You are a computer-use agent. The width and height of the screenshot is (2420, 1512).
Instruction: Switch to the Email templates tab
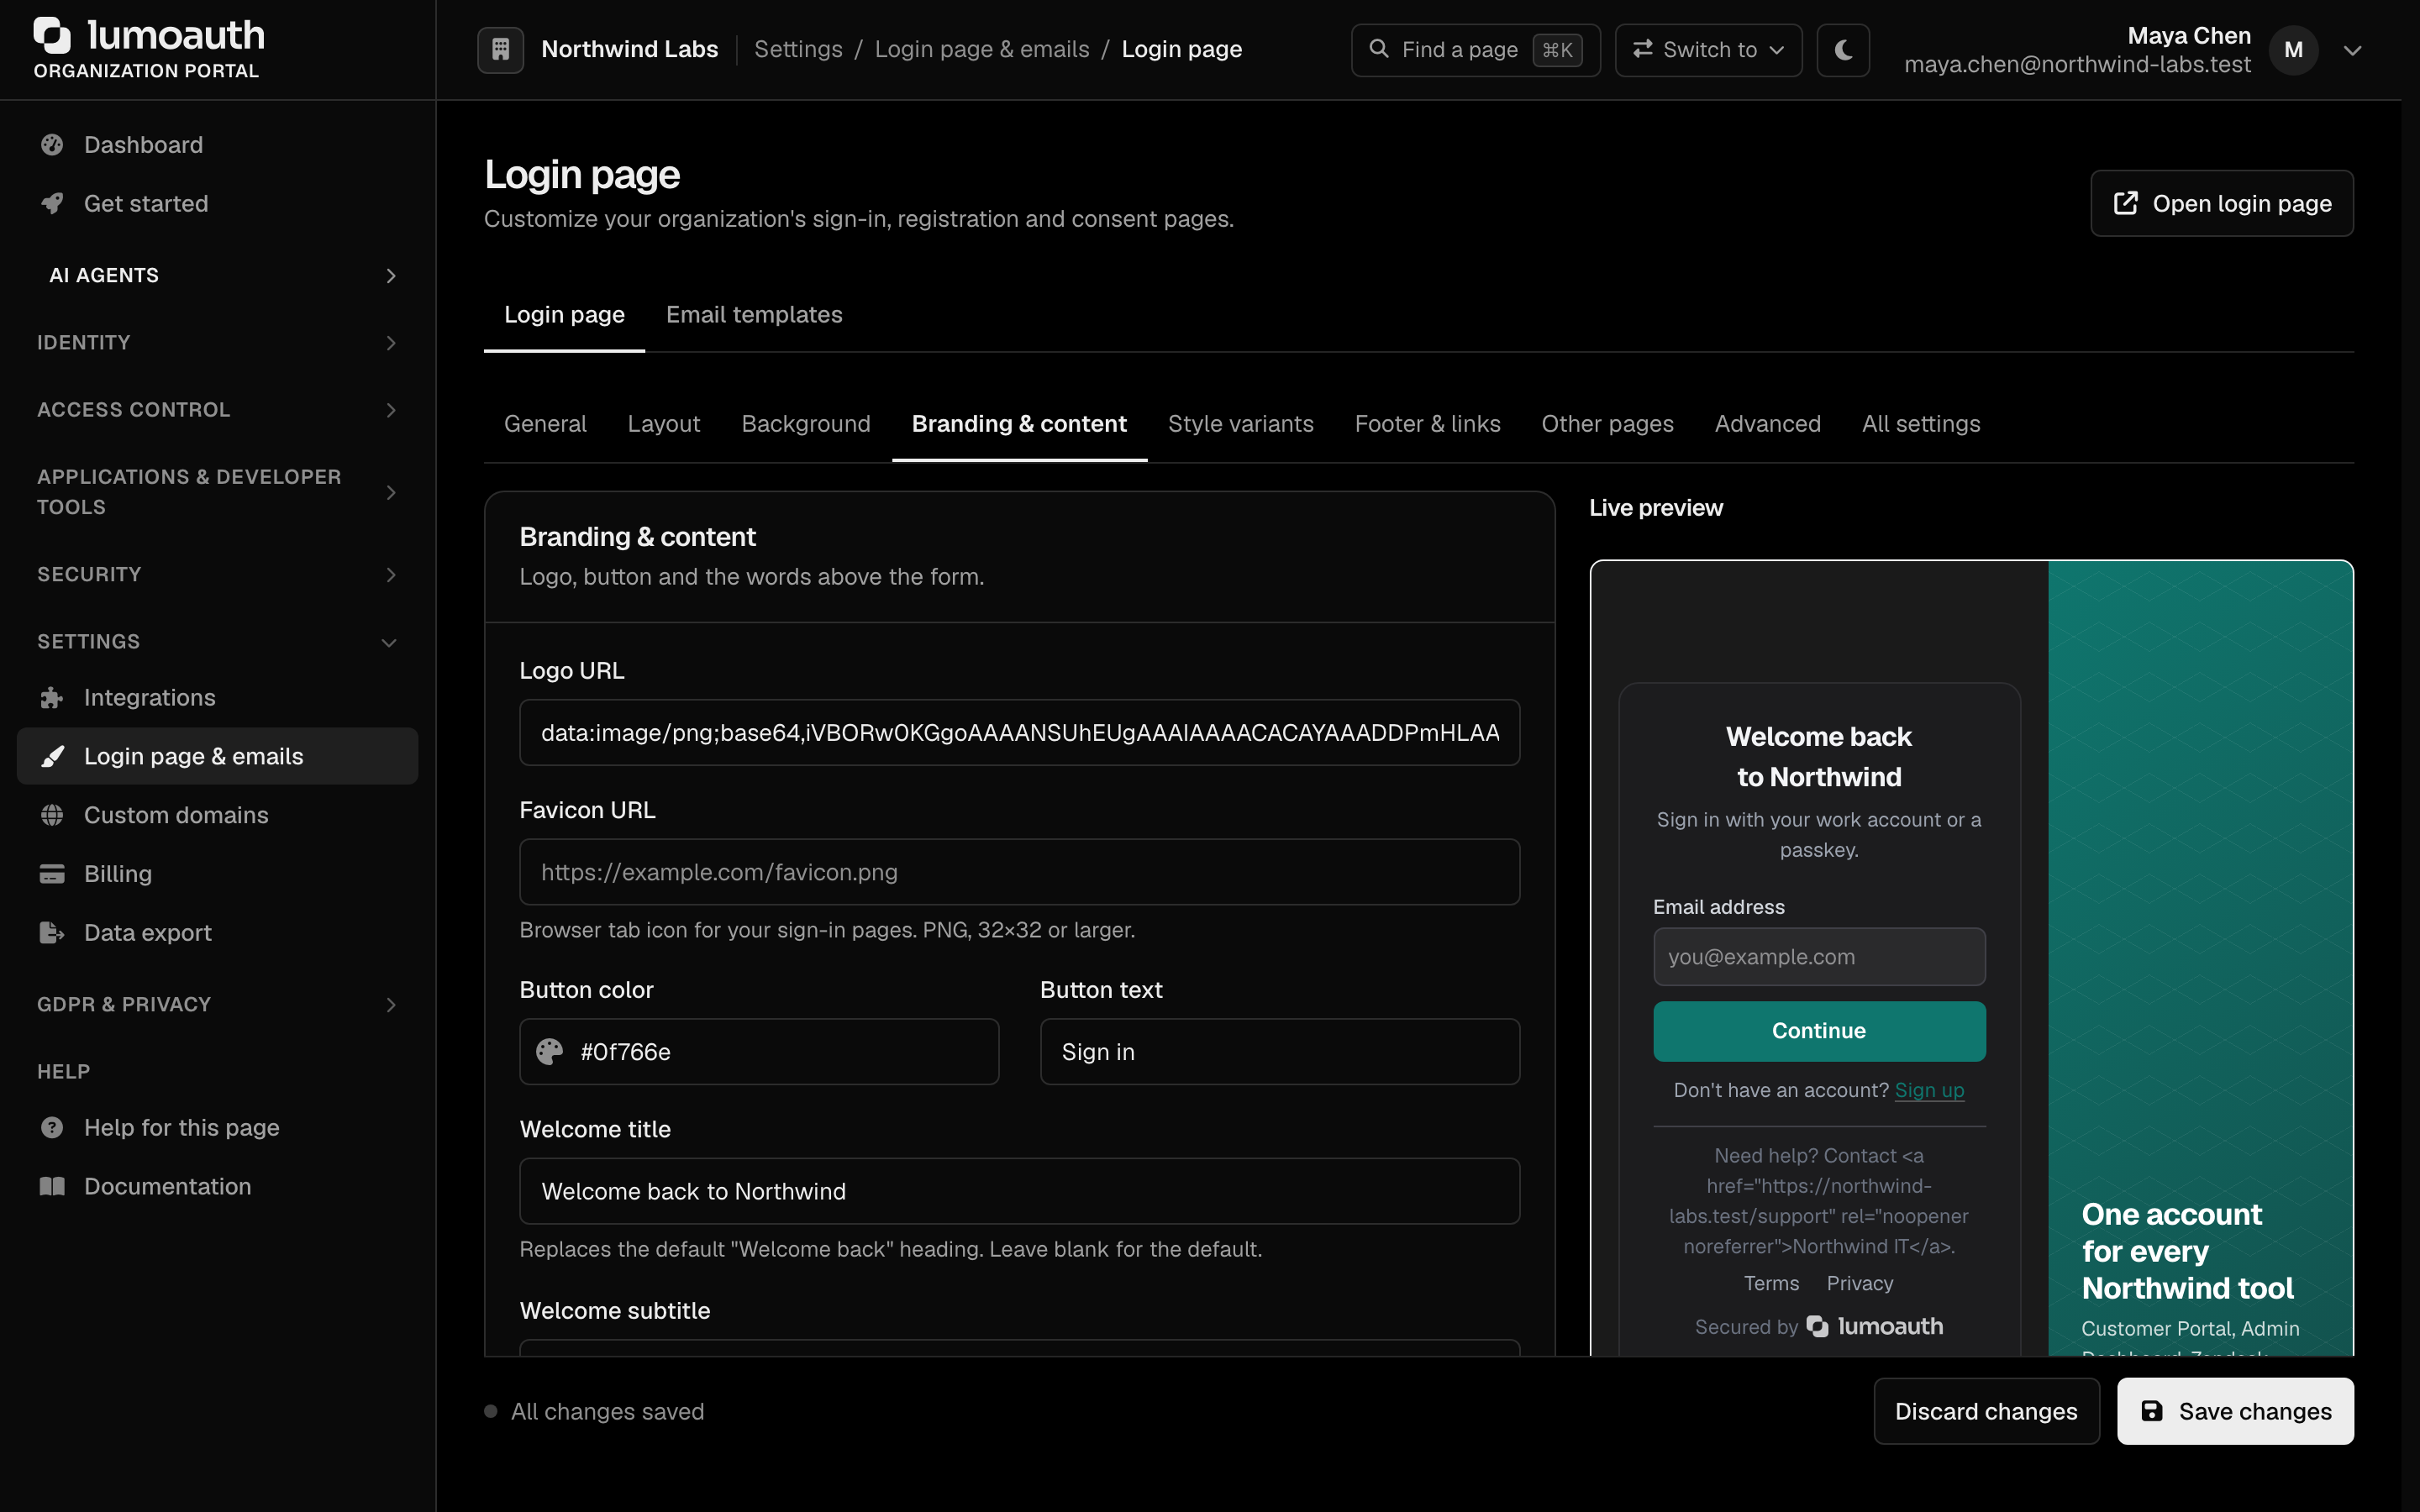point(754,315)
